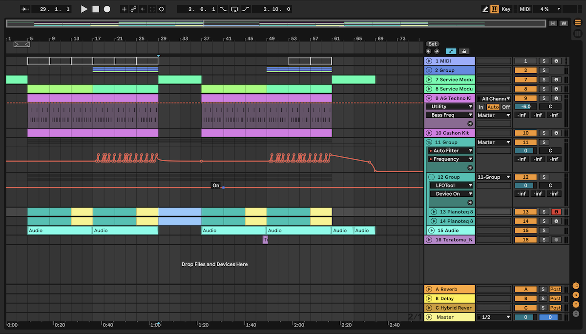
Task: Stop playback with the Stop button
Action: [x=96, y=9]
